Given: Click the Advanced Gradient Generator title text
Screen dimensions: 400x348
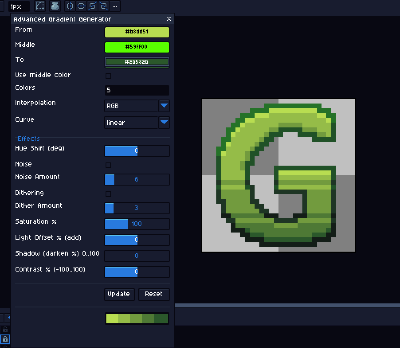Looking at the screenshot, I should [62, 19].
